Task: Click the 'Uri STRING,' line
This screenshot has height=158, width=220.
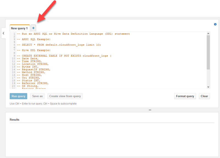Action: coord(29,78)
